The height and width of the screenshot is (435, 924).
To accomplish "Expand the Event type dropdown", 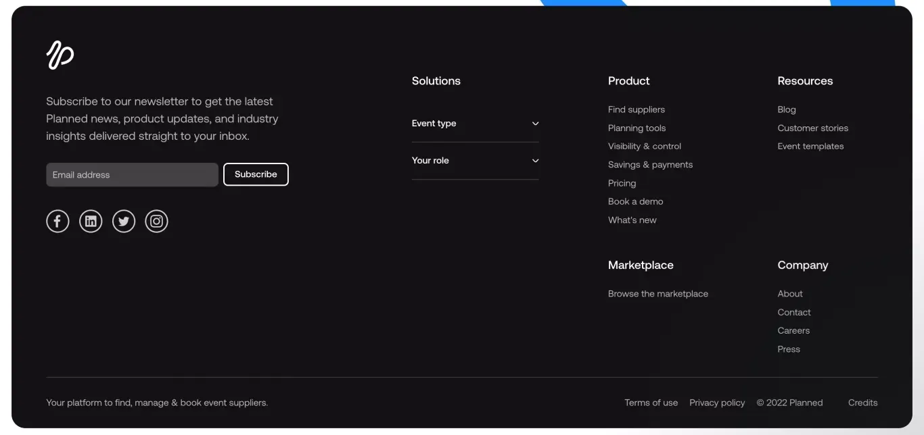I will (x=476, y=124).
